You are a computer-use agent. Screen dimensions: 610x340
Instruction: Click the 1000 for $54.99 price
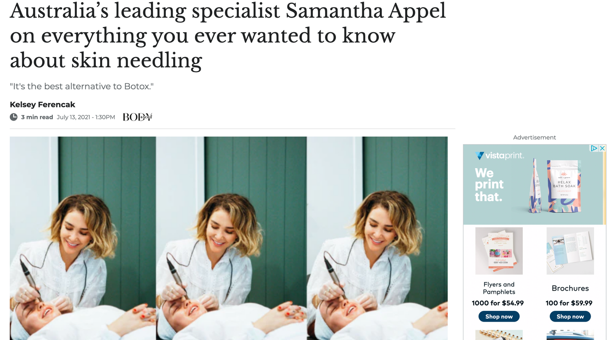(x=497, y=303)
